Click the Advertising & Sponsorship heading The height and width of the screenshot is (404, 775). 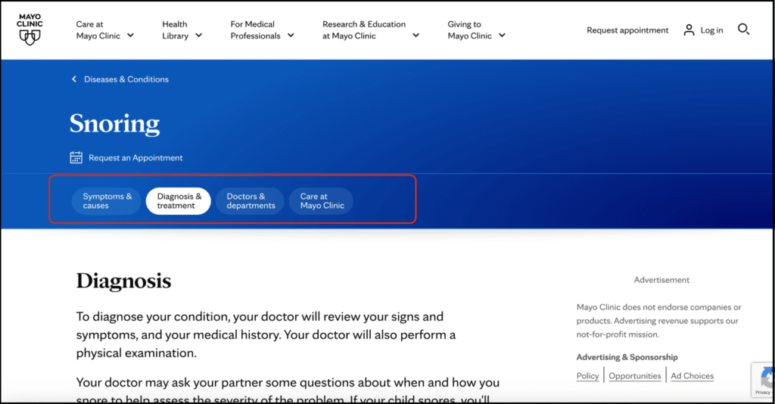tap(627, 357)
